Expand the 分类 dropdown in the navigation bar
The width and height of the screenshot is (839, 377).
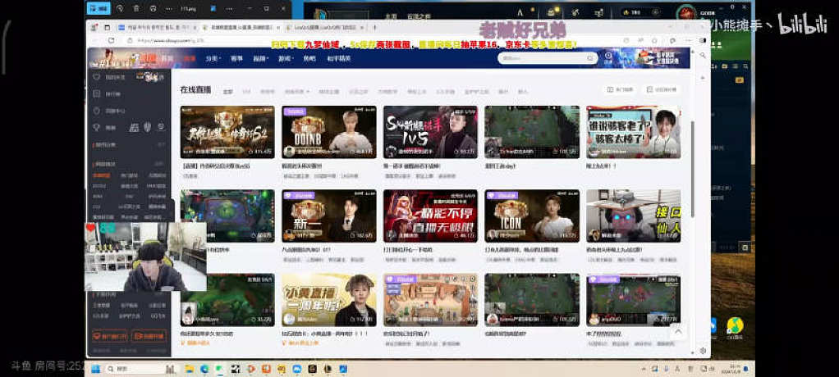(x=213, y=58)
